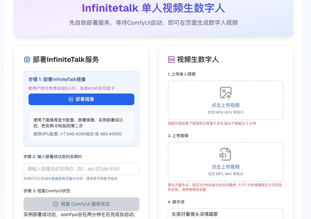Click the chip icon beside 部署InfiniteTalk服务 heading

click(27, 60)
